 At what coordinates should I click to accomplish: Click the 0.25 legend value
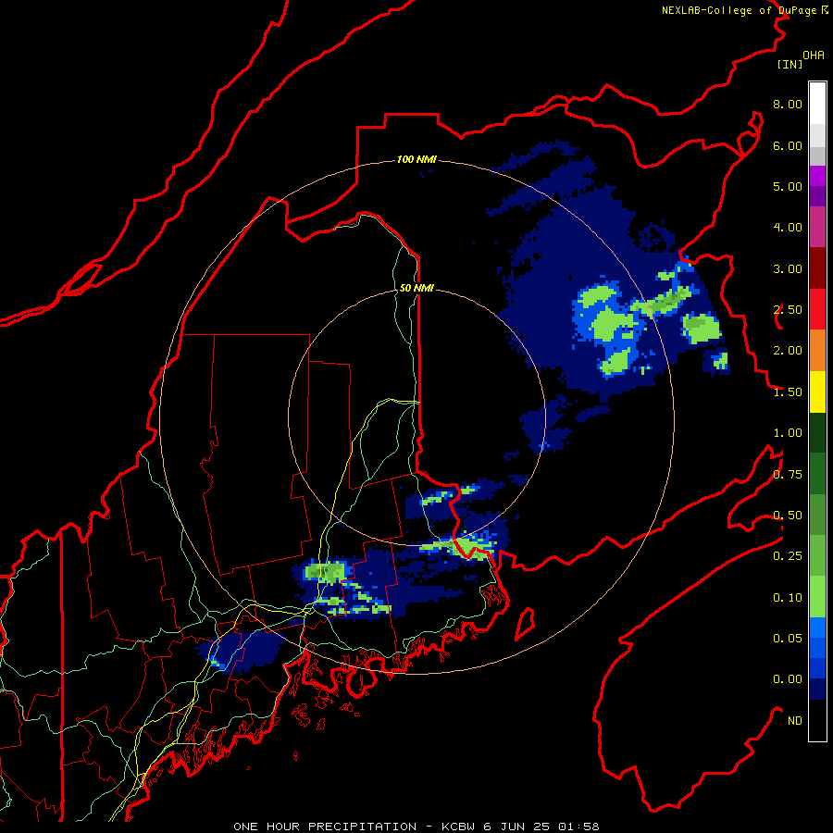(x=788, y=556)
